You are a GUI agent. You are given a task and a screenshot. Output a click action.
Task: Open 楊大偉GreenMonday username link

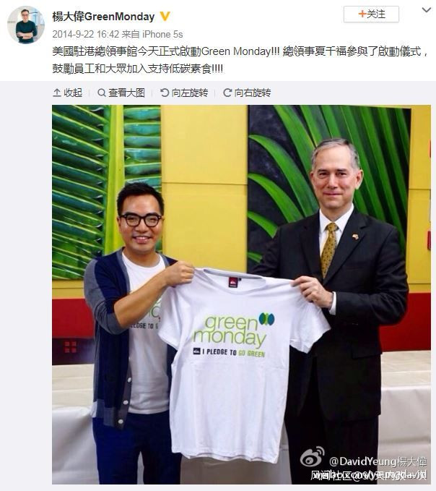coord(103,17)
